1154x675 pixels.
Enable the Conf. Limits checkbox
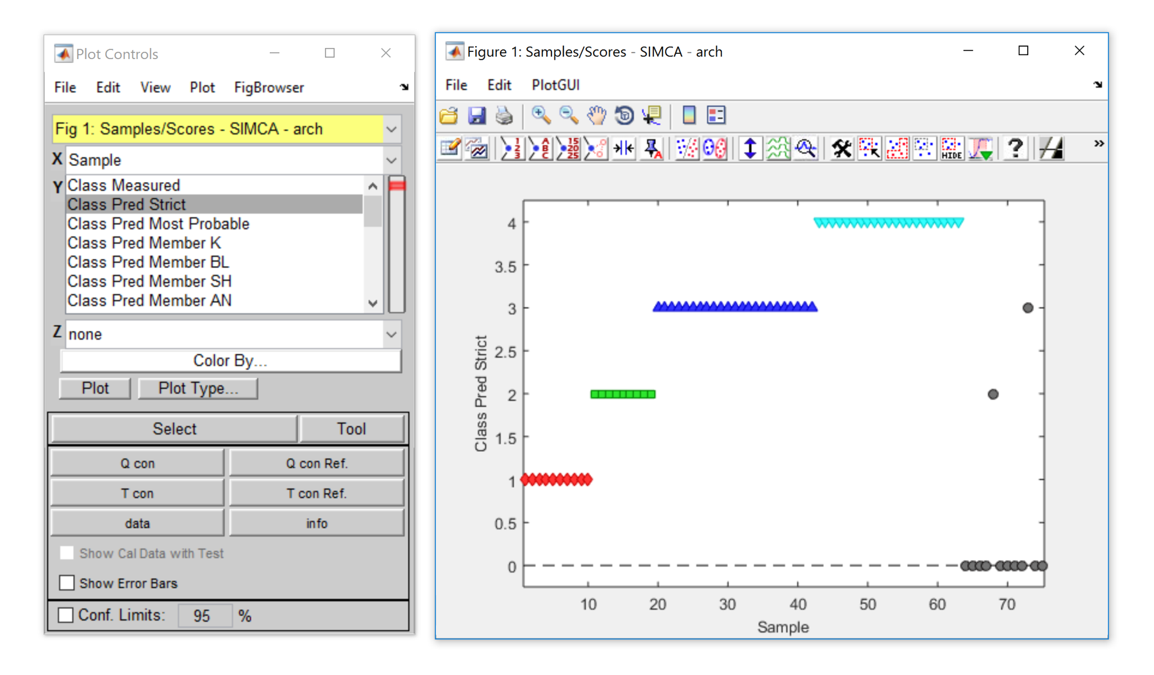[x=66, y=615]
